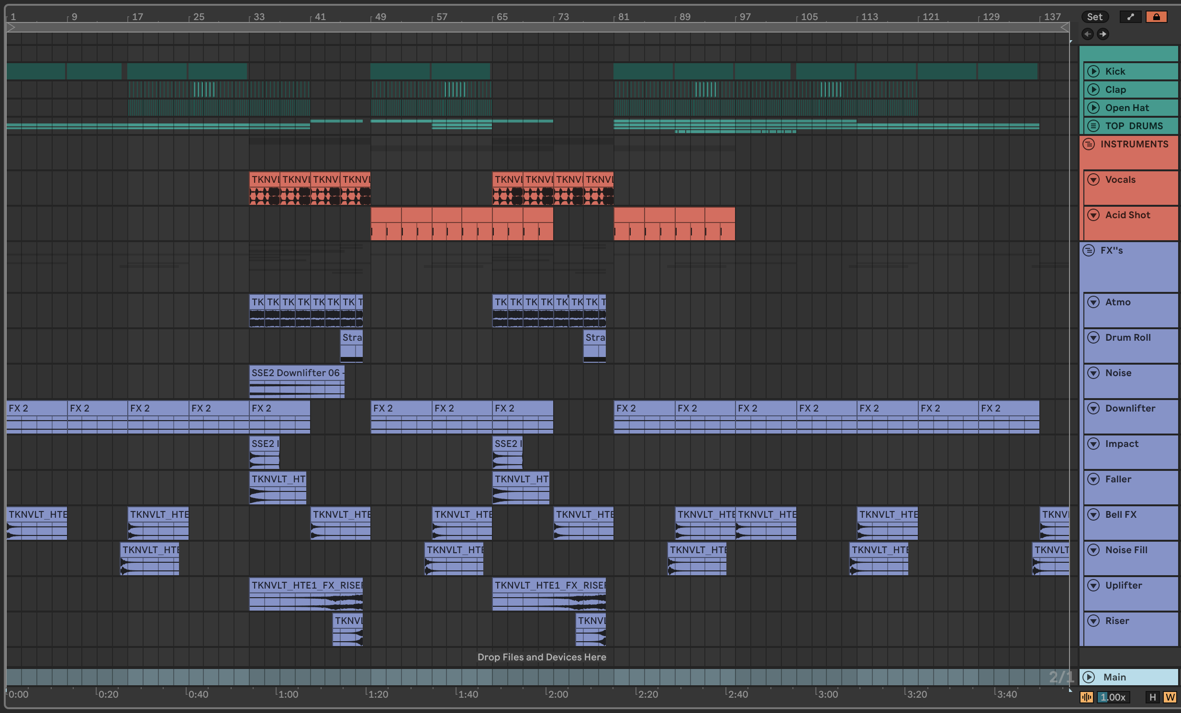Select the SSE2 Downlifter 06 clip

(296, 373)
